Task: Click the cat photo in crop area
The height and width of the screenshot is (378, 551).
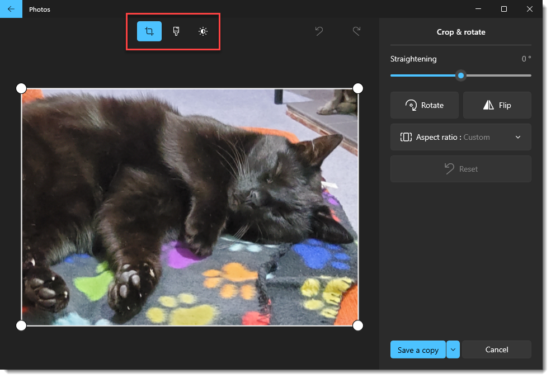Action: (190, 207)
